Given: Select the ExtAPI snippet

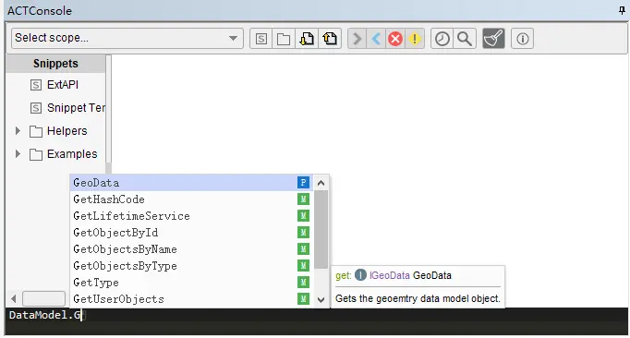Looking at the screenshot, I should [63, 85].
